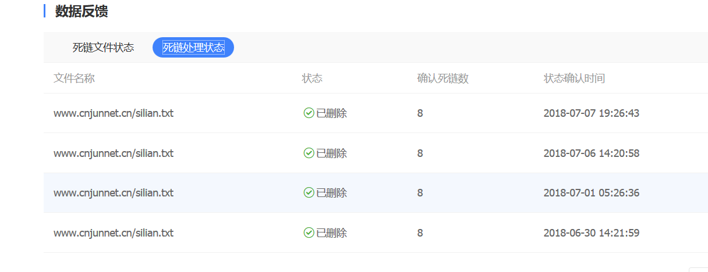Open the silian.txt file name dated 2018-06-30
This screenshot has height=272, width=708.
pyautogui.click(x=114, y=233)
